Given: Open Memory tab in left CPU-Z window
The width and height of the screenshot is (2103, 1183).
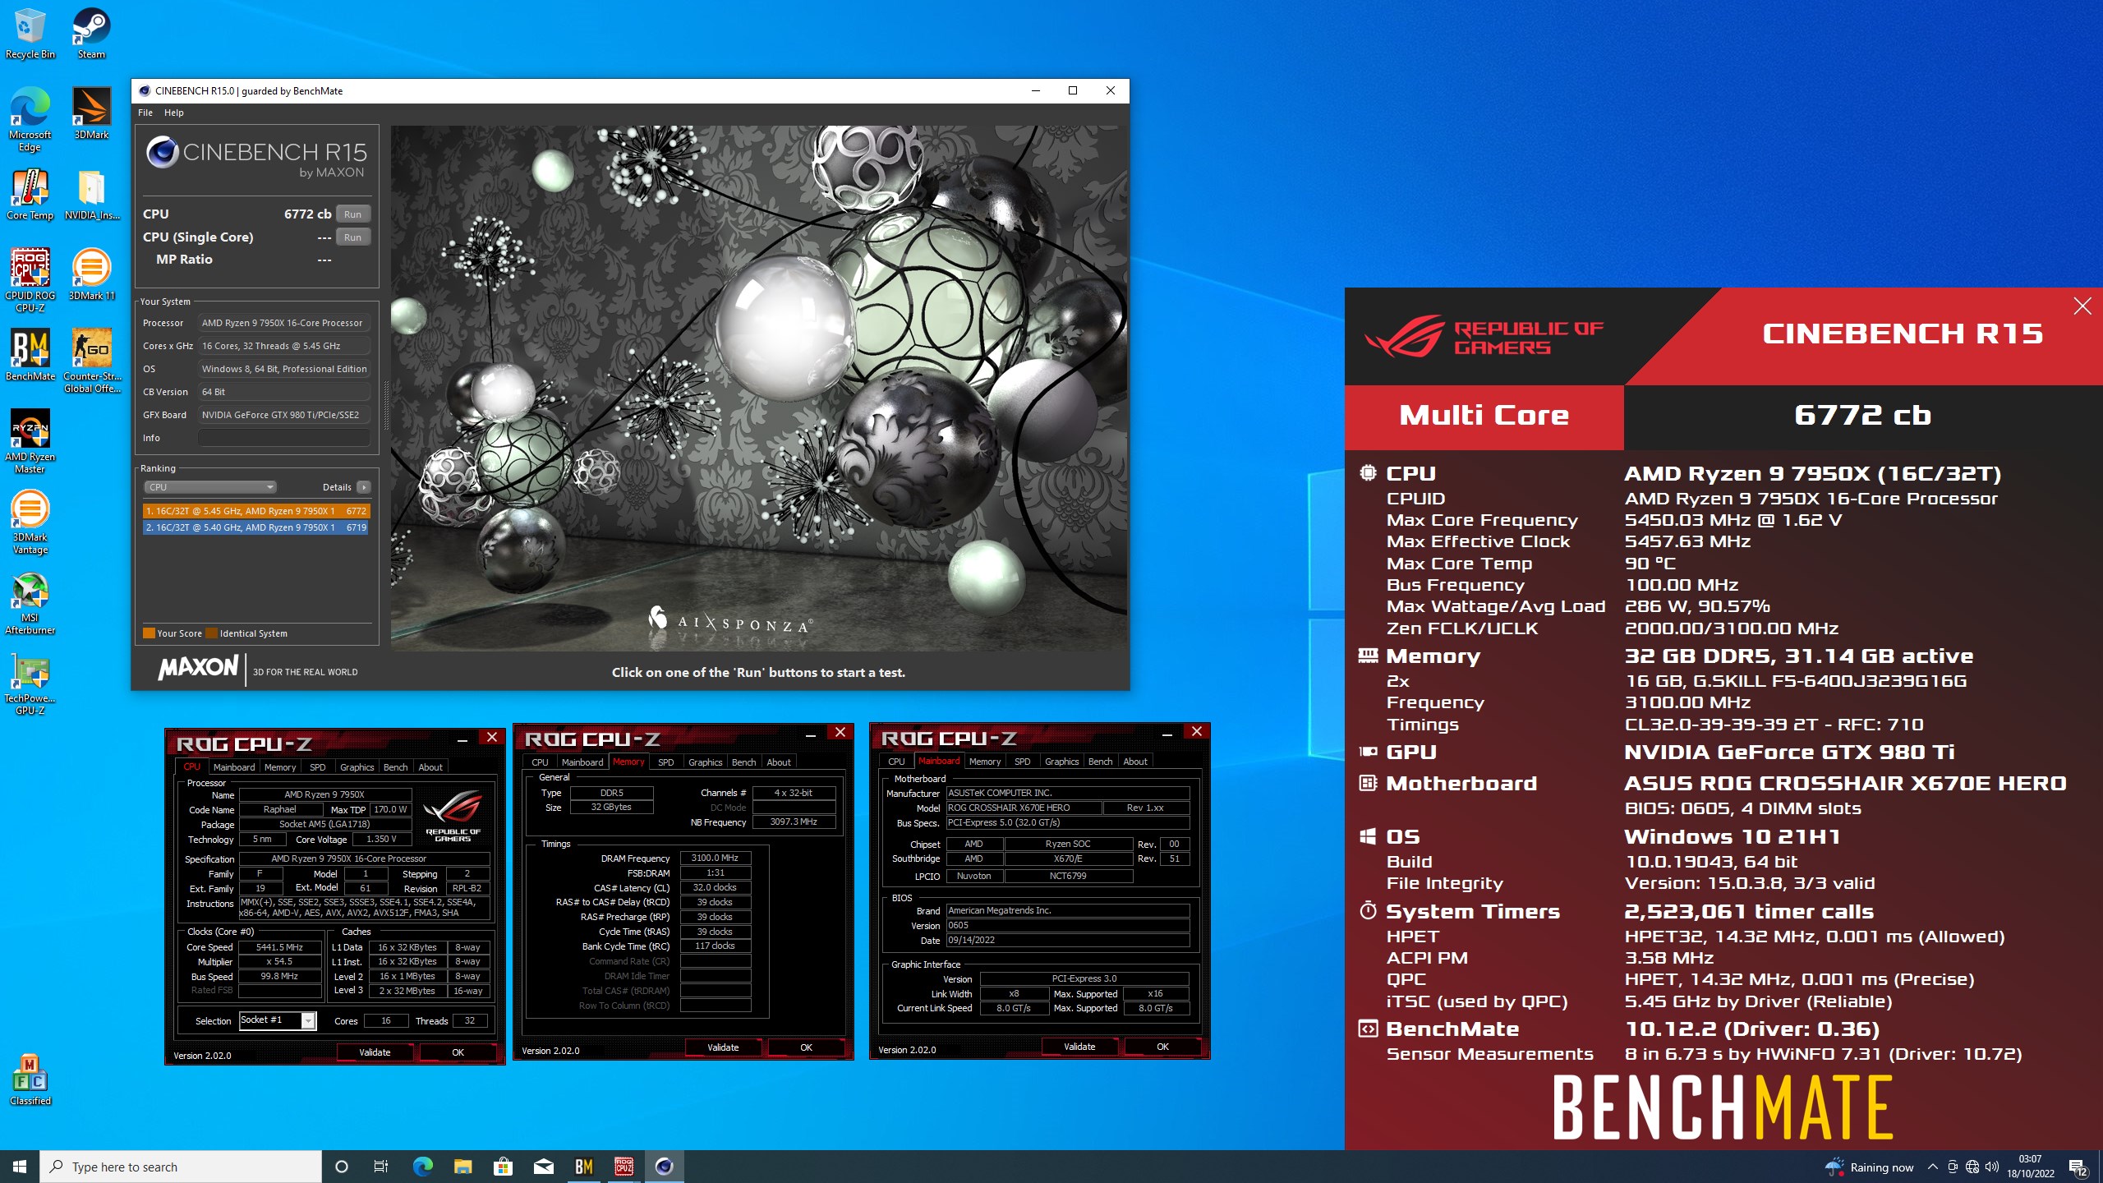Looking at the screenshot, I should click(x=280, y=766).
